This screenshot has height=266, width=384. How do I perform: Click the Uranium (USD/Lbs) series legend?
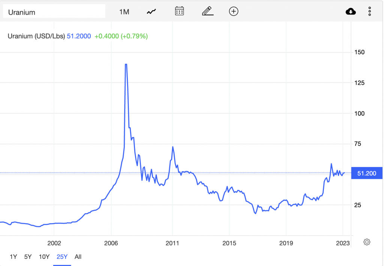(x=36, y=36)
